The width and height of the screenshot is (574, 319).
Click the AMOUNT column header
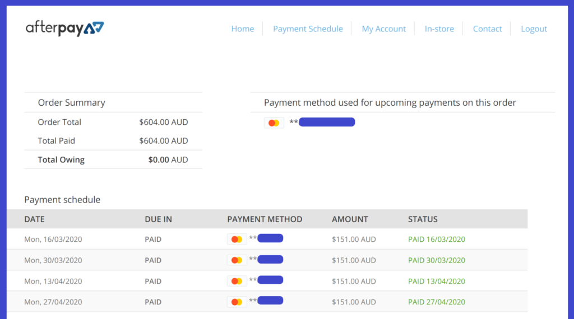(x=350, y=219)
